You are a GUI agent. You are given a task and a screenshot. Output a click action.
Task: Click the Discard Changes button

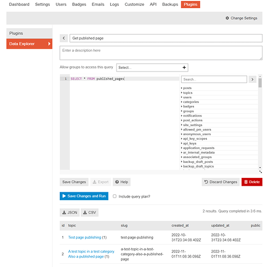221,182
